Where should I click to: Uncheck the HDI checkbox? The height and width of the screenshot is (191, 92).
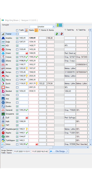(x=17, y=45)
